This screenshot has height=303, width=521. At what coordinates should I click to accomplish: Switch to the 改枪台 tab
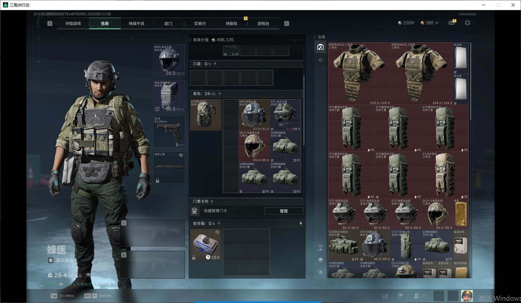point(263,23)
